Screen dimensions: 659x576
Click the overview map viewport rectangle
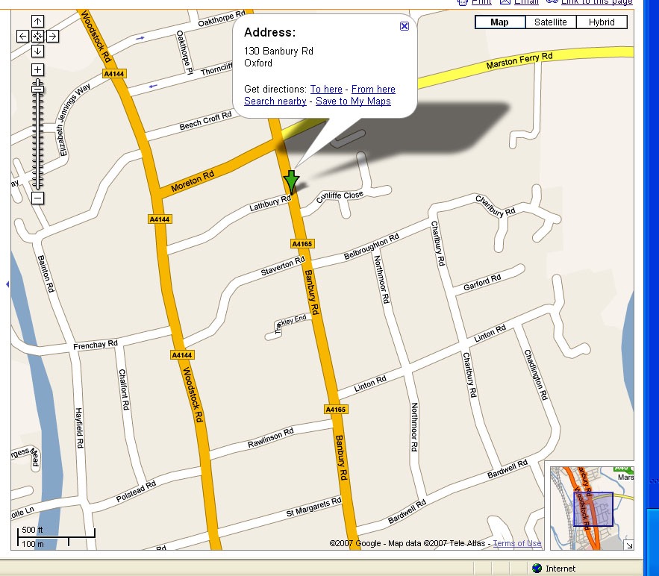593,509
